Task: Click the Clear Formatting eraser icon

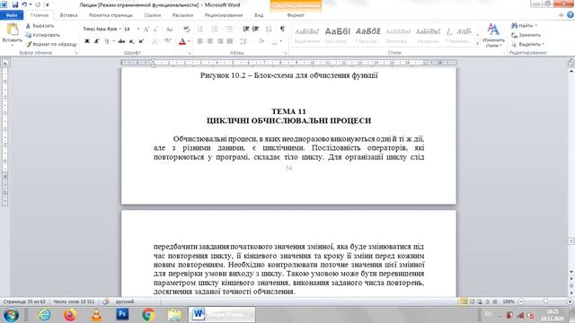Action: click(186, 29)
